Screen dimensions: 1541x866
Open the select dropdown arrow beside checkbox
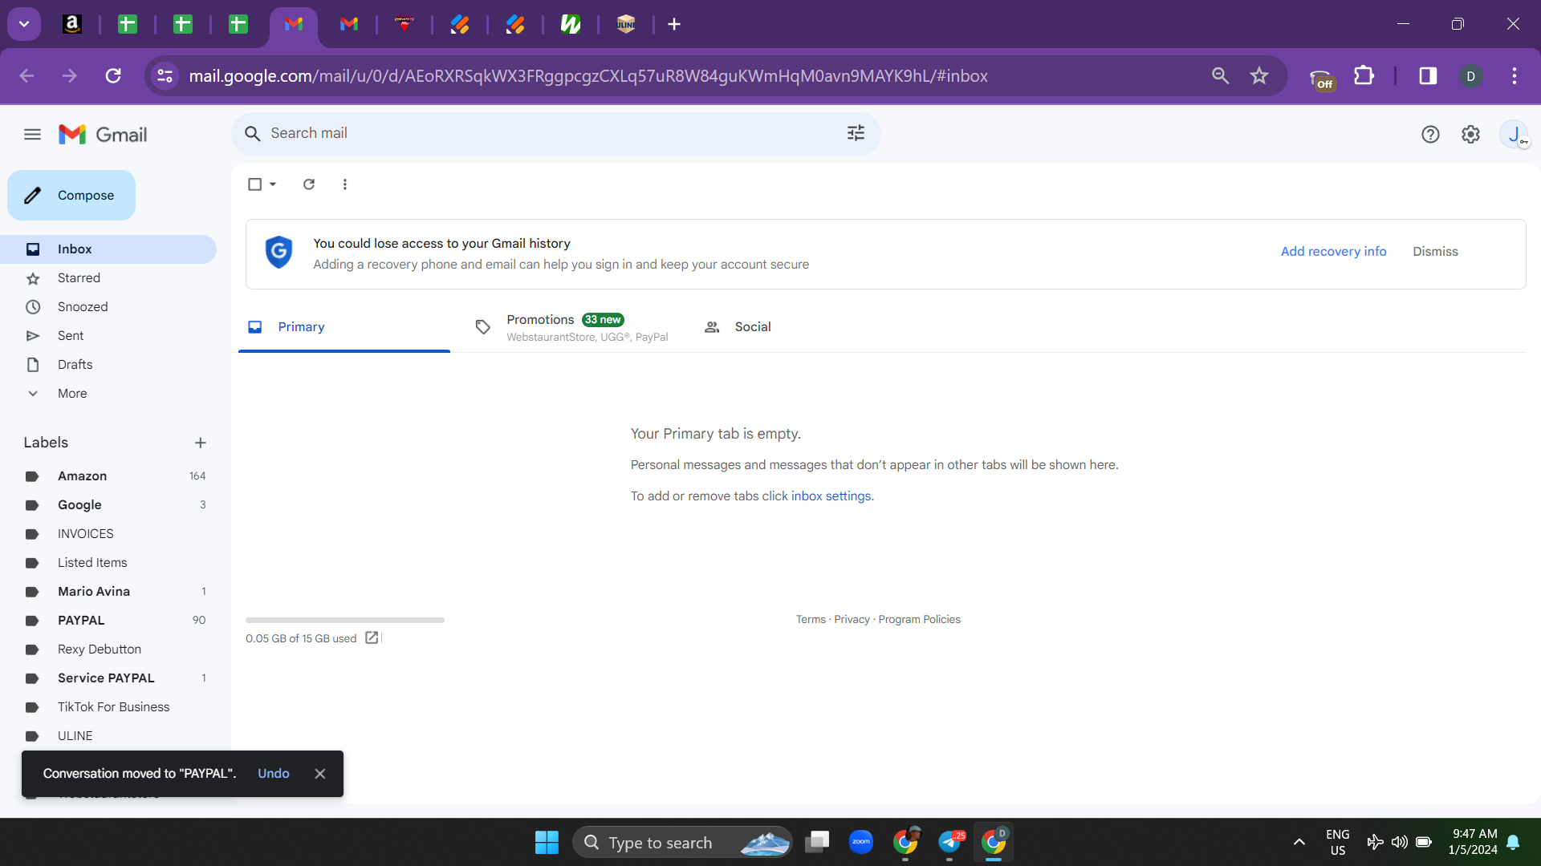pyautogui.click(x=273, y=184)
